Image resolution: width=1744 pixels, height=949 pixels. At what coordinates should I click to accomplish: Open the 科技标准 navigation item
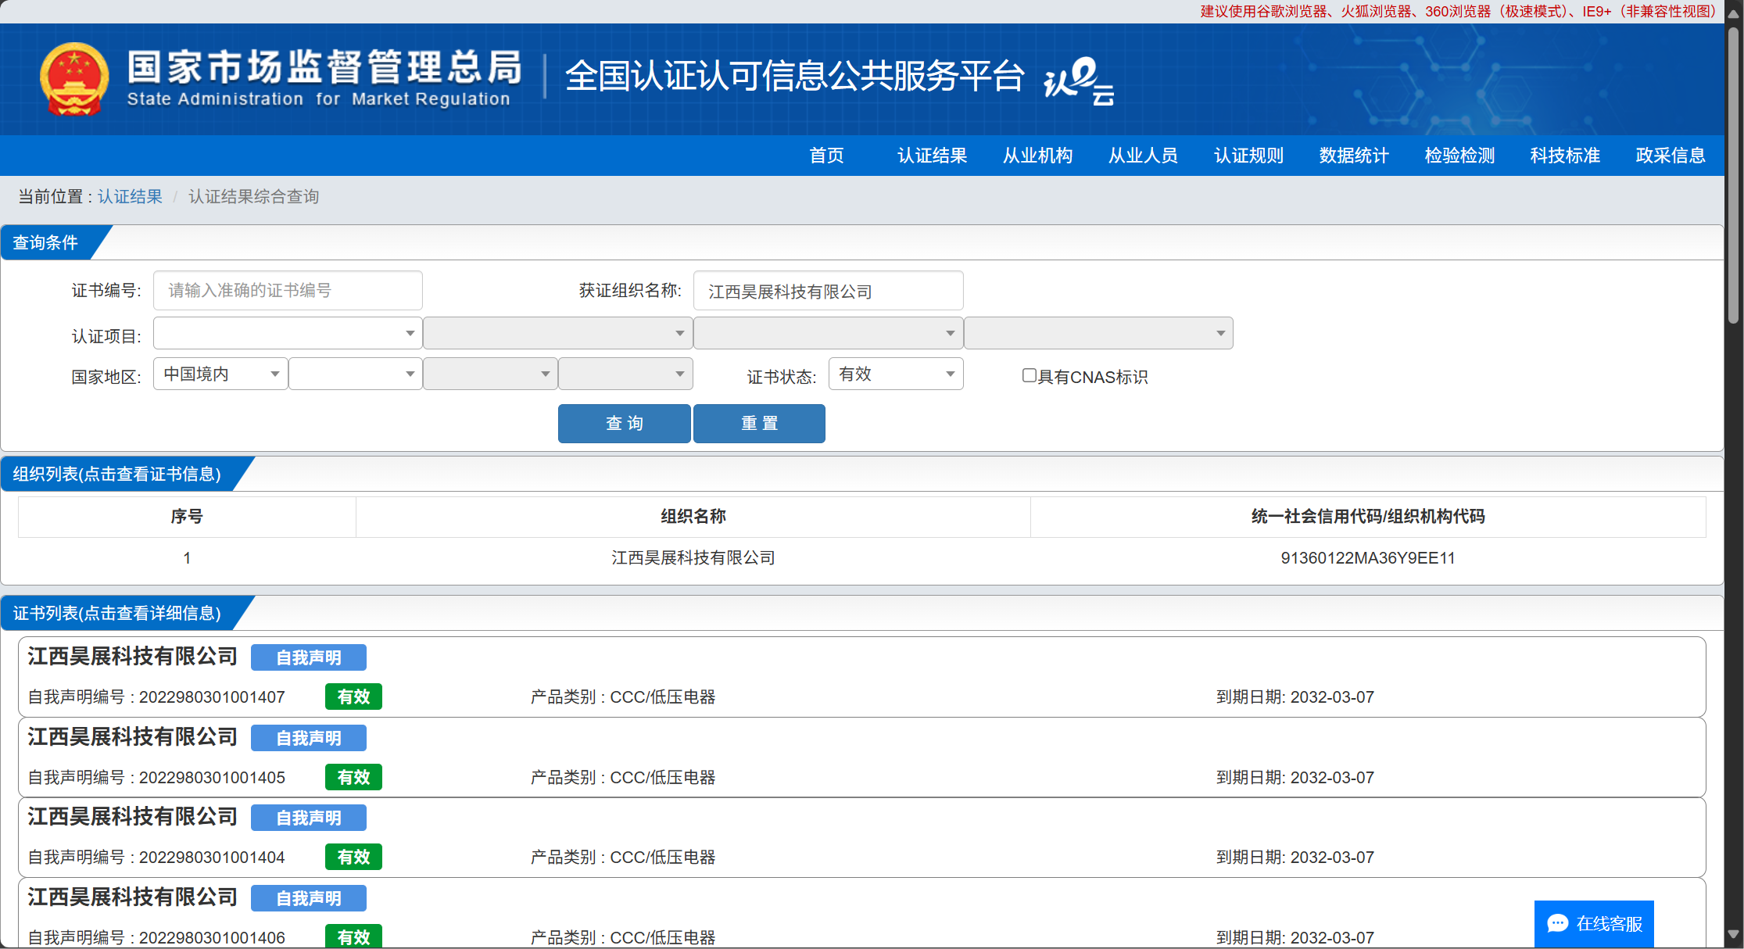point(1565,156)
